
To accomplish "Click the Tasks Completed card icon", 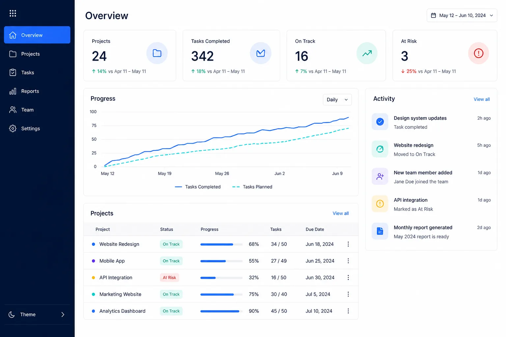I will [x=261, y=53].
